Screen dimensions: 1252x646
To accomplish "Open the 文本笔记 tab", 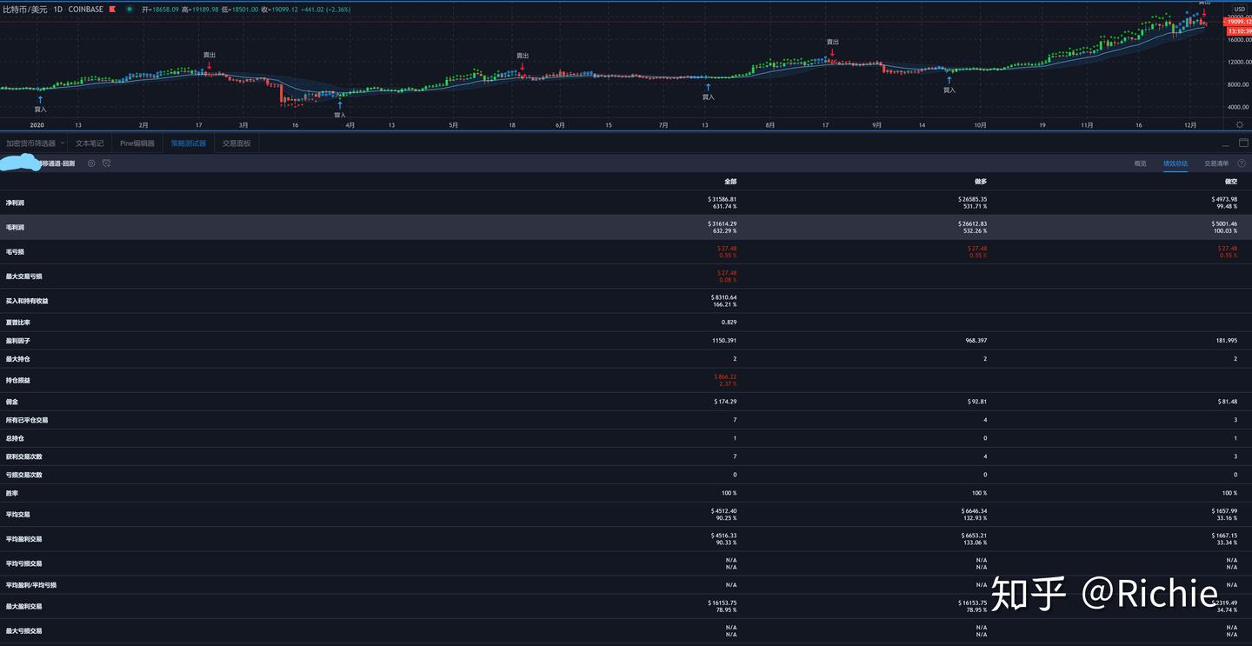I will pos(92,143).
